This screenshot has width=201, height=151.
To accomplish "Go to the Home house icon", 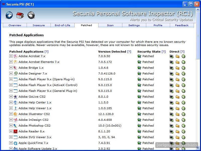I will click(20, 15).
